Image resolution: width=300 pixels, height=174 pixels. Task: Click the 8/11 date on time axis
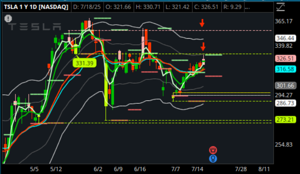tap(264, 169)
